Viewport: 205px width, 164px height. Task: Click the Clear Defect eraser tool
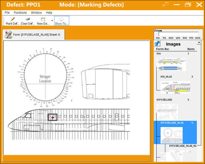pos(28,21)
